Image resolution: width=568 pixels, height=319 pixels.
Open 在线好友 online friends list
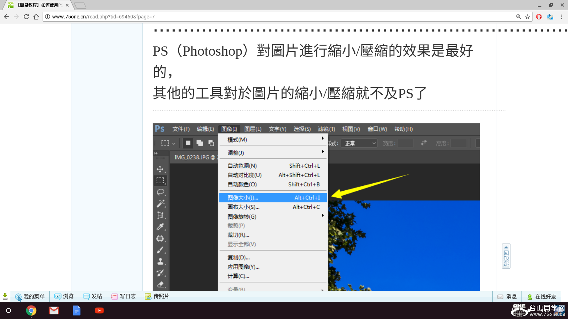(x=542, y=297)
